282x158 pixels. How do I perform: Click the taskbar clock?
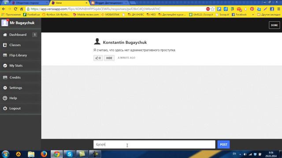pyautogui.click(x=271, y=154)
